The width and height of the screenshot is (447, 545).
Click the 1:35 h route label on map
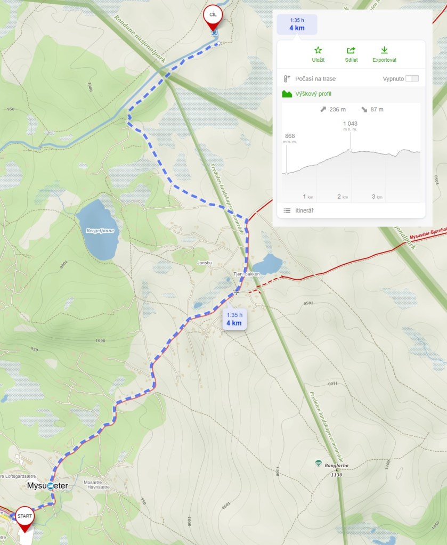tap(234, 315)
